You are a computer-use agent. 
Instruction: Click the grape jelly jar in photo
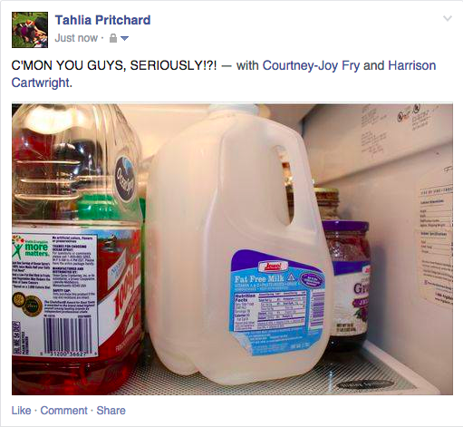click(x=347, y=284)
